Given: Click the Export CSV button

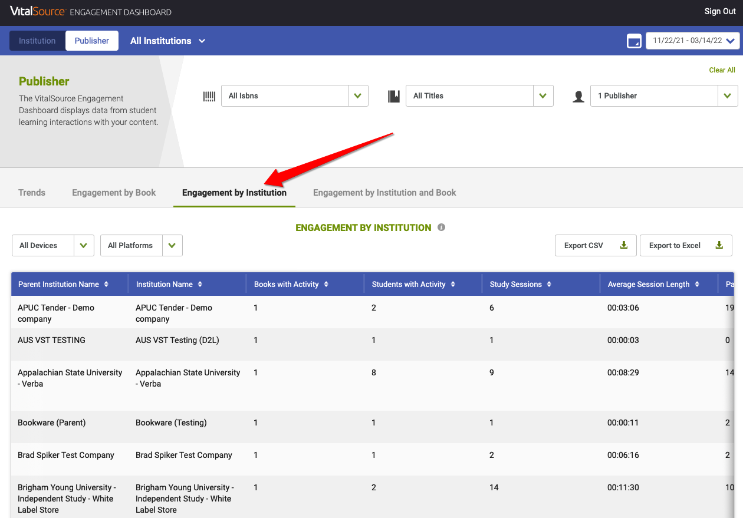Looking at the screenshot, I should (596, 245).
